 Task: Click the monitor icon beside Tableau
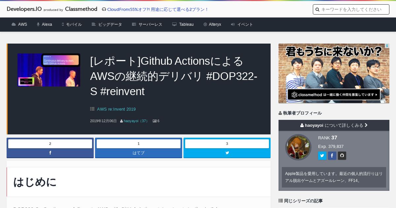[x=174, y=24]
